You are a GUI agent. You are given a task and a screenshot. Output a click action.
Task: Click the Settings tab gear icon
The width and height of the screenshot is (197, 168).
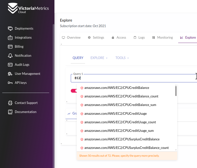(x=89, y=37)
